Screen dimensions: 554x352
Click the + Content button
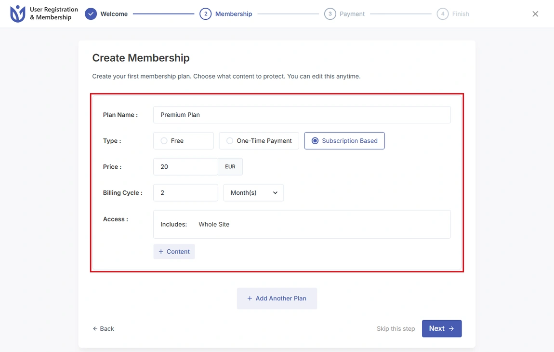click(174, 252)
